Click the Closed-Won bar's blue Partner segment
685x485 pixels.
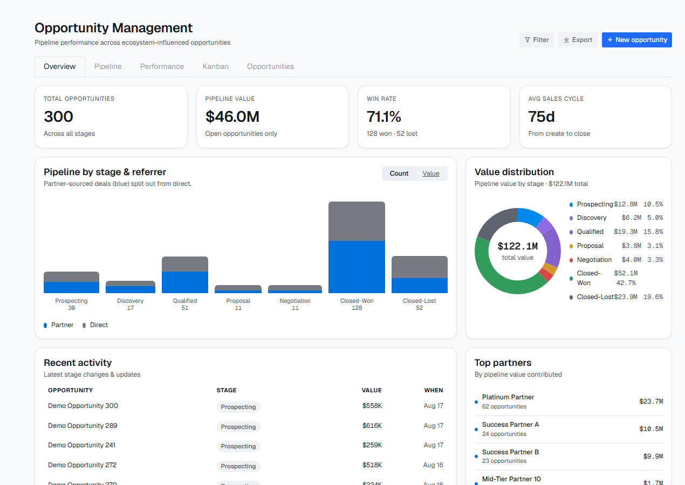point(357,267)
